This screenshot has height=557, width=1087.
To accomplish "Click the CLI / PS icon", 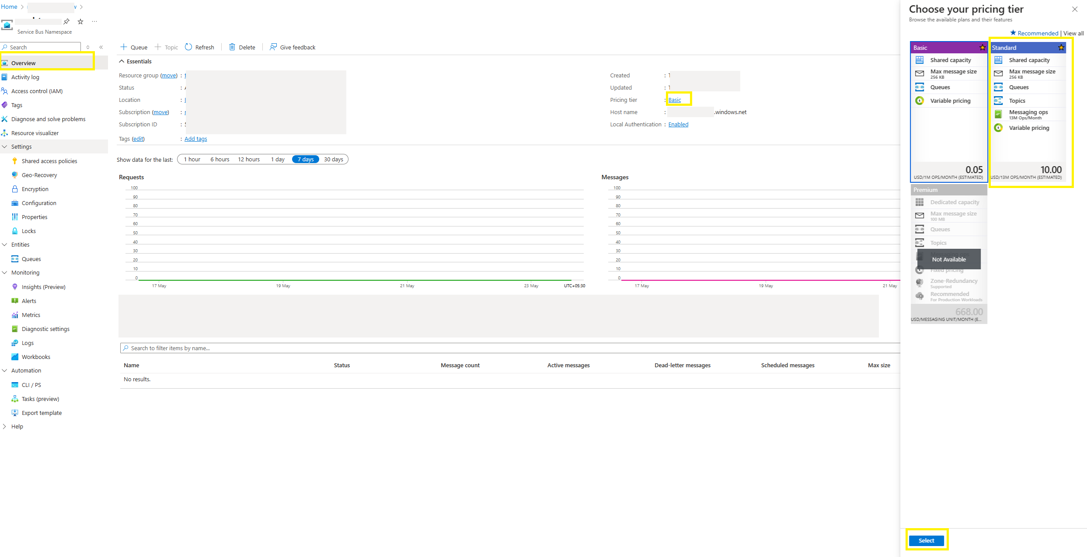I will click(x=15, y=385).
